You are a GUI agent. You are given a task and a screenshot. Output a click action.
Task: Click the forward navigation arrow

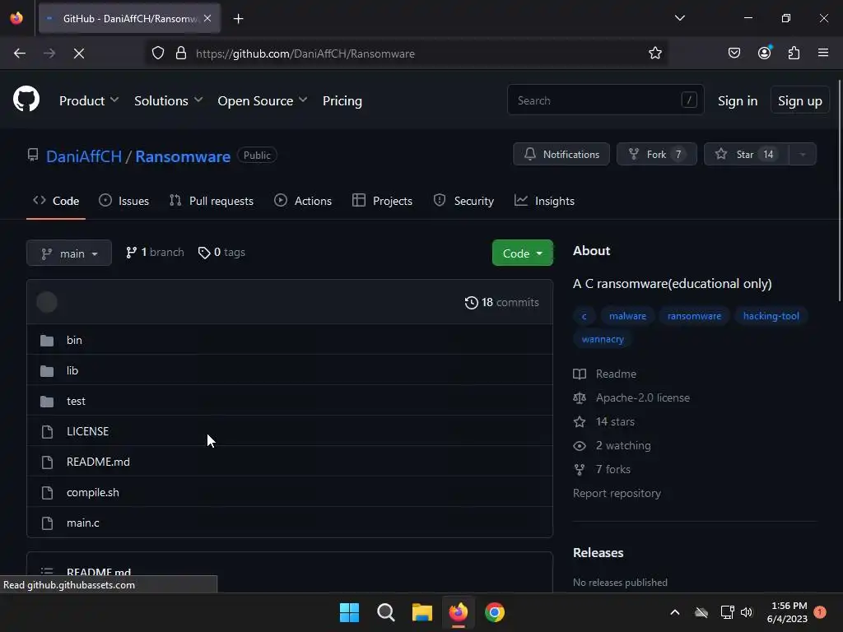coord(49,53)
